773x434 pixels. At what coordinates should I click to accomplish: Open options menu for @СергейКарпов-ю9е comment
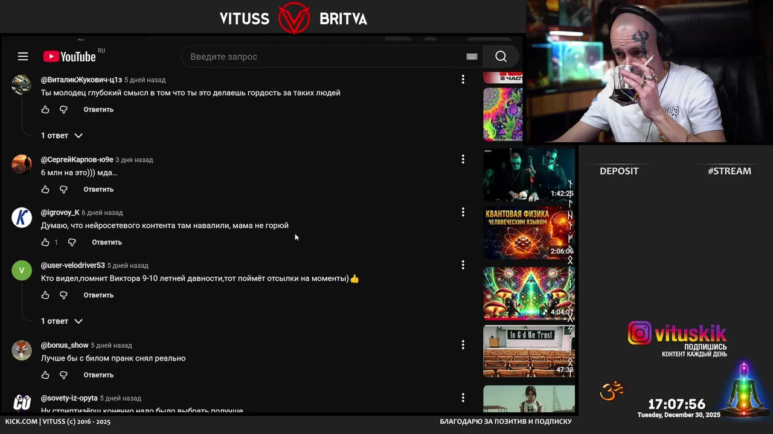pyautogui.click(x=463, y=159)
